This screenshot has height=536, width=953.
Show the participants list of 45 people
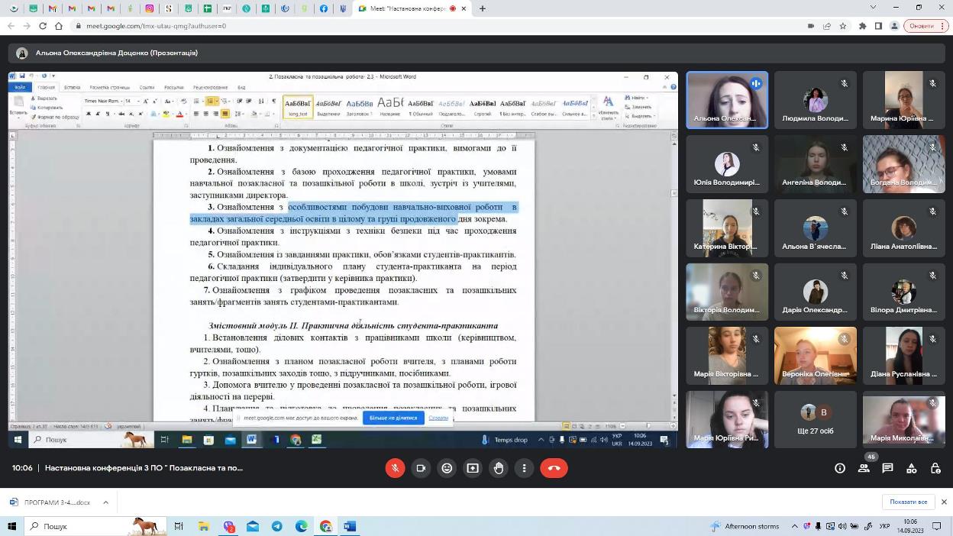(x=864, y=468)
